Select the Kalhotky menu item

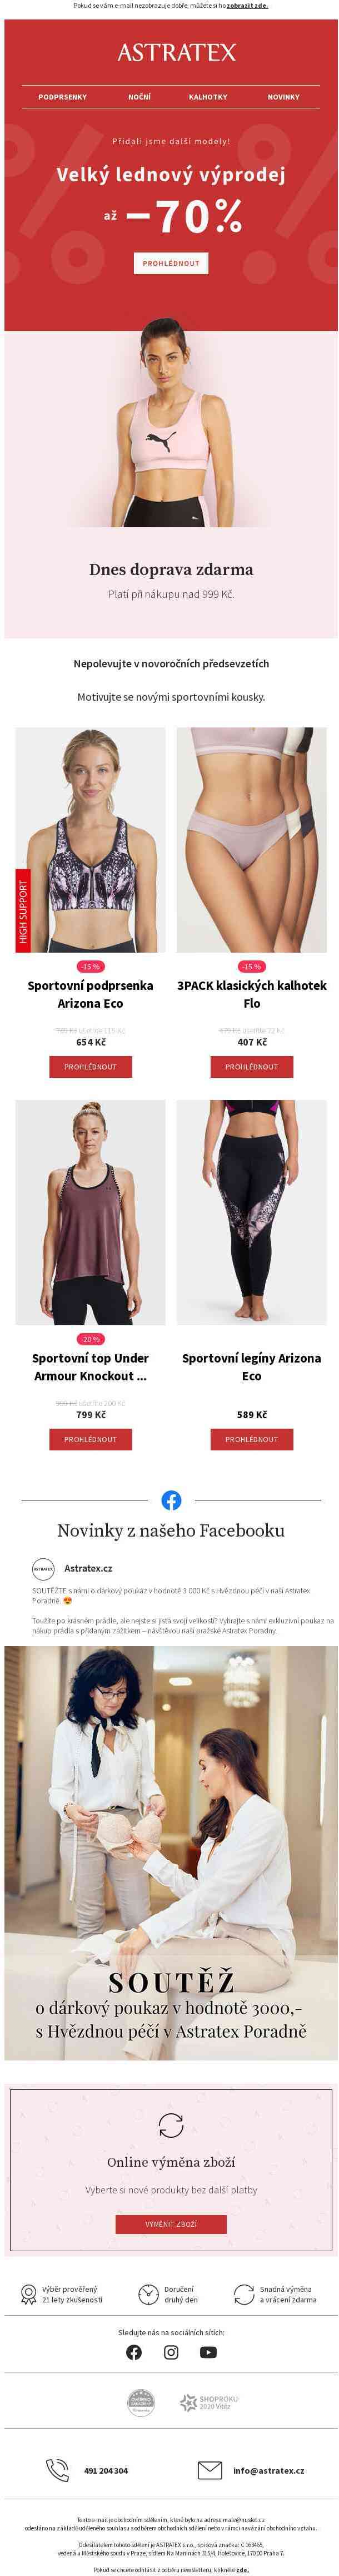[208, 97]
